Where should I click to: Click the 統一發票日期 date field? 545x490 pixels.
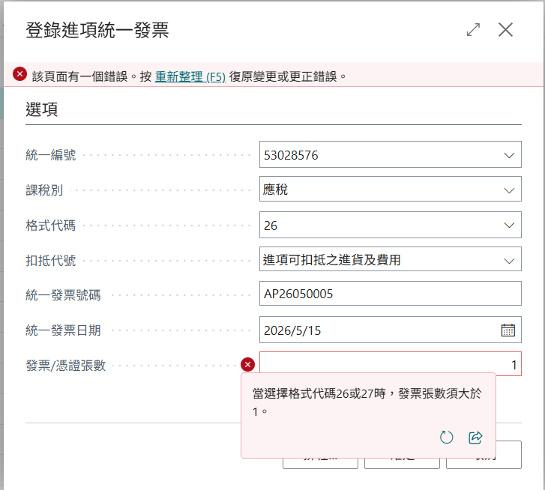click(x=390, y=330)
